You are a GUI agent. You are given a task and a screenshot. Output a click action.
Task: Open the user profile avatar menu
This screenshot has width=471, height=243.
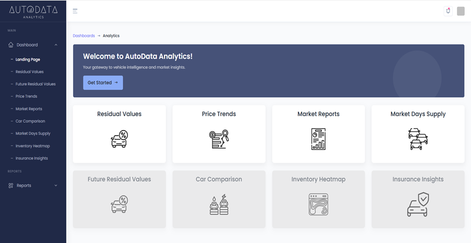pos(461,11)
